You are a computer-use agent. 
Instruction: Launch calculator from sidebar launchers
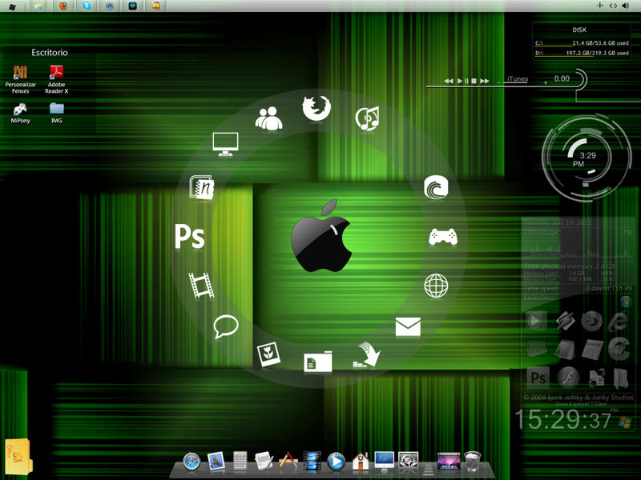coord(592,350)
